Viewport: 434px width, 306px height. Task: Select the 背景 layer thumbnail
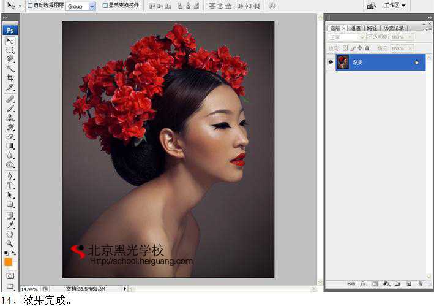pos(343,62)
